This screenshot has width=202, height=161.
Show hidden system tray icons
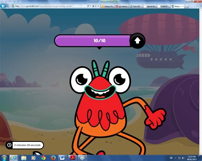(x=176, y=158)
